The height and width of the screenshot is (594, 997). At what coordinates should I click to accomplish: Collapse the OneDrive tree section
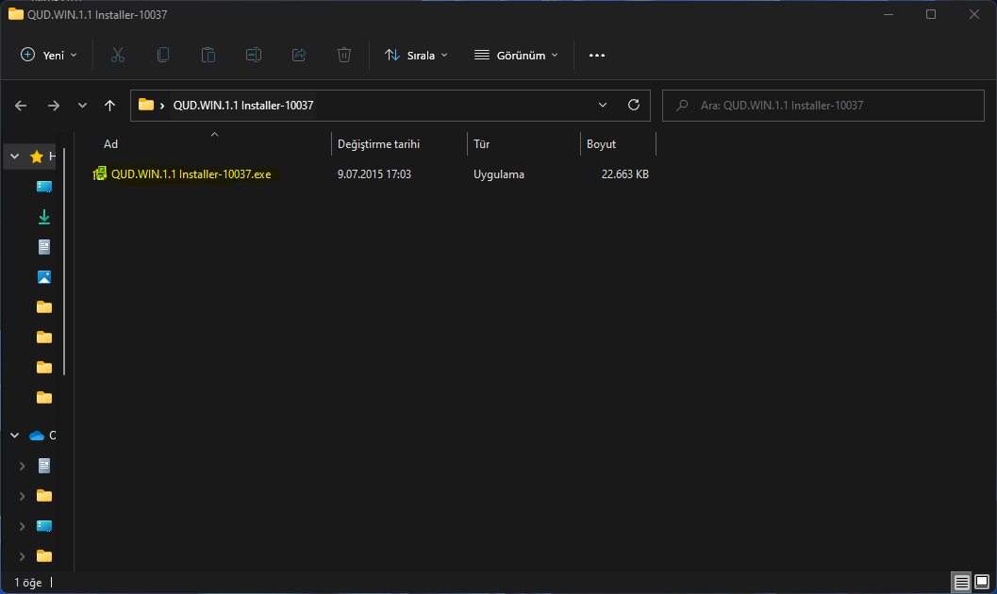15,436
